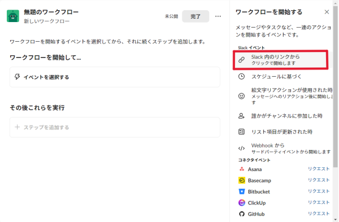Click リクエスト link next to Asana
The width and height of the screenshot is (339, 222).
click(x=319, y=169)
